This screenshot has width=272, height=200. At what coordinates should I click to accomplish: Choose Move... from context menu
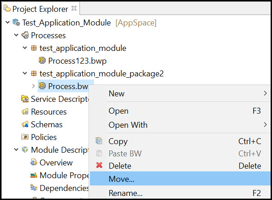pyautogui.click(x=180, y=179)
